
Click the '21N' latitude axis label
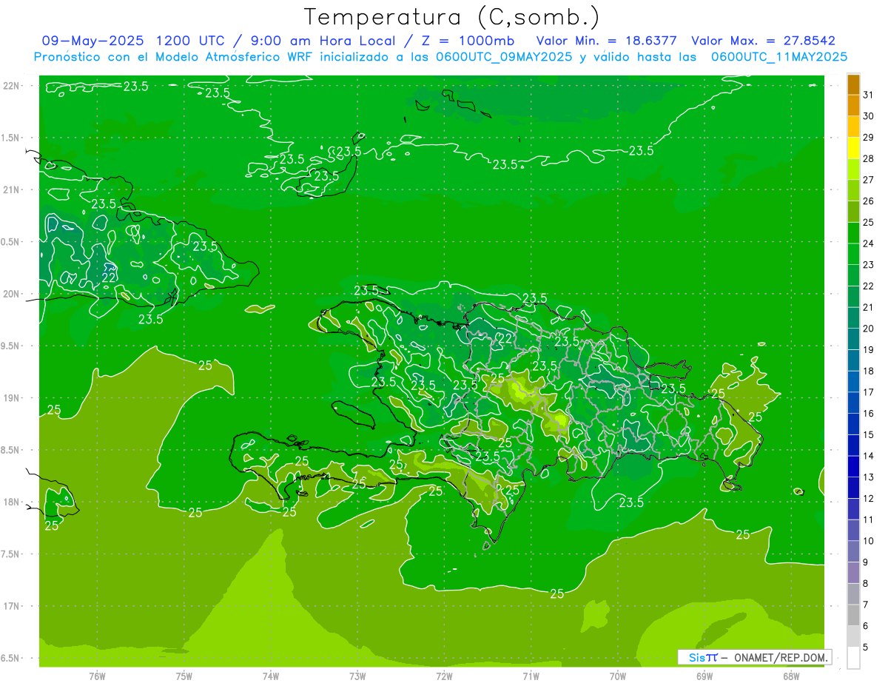point(11,189)
